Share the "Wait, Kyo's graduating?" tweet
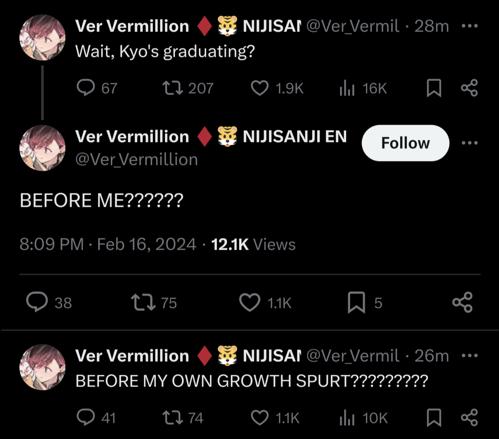Image resolution: width=499 pixels, height=439 pixels. (469, 88)
